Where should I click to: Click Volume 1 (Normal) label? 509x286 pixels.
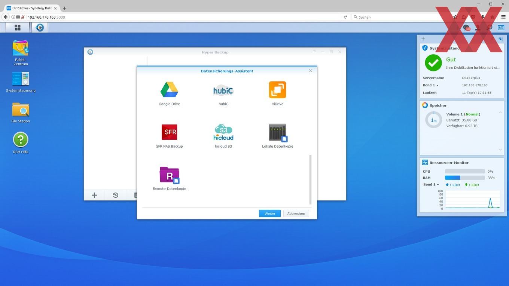point(463,114)
